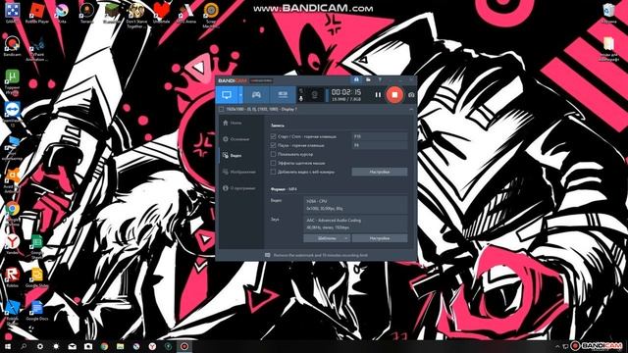The image size is (628, 353).
Task: Open the Видео (Video) sidebar section
Action: coord(232,155)
